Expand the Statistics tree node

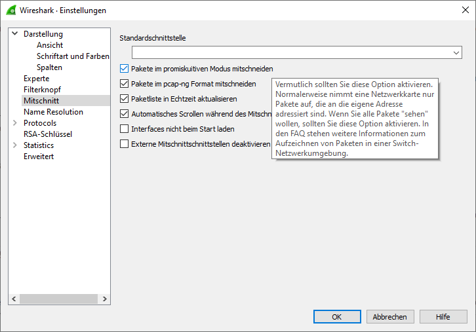[x=15, y=145]
